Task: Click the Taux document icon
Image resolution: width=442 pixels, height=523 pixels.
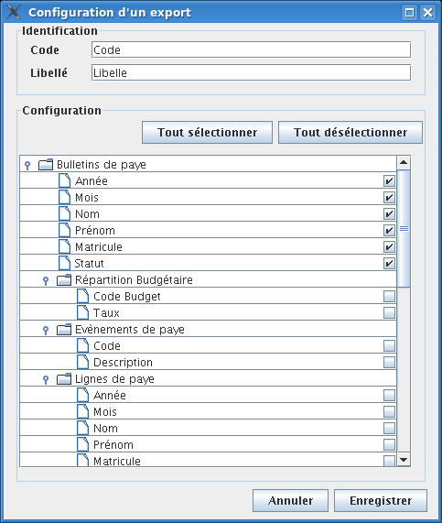Action: point(83,313)
